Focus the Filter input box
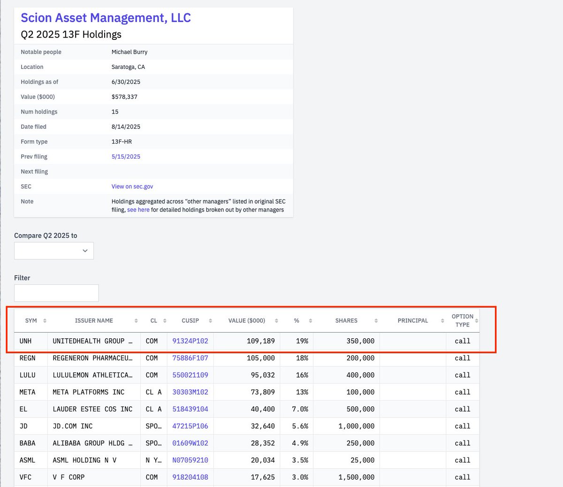563x487 pixels. coord(56,293)
